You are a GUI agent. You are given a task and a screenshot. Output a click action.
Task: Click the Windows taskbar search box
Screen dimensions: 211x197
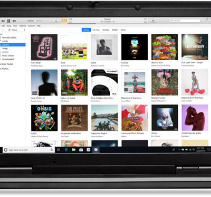click(28, 150)
